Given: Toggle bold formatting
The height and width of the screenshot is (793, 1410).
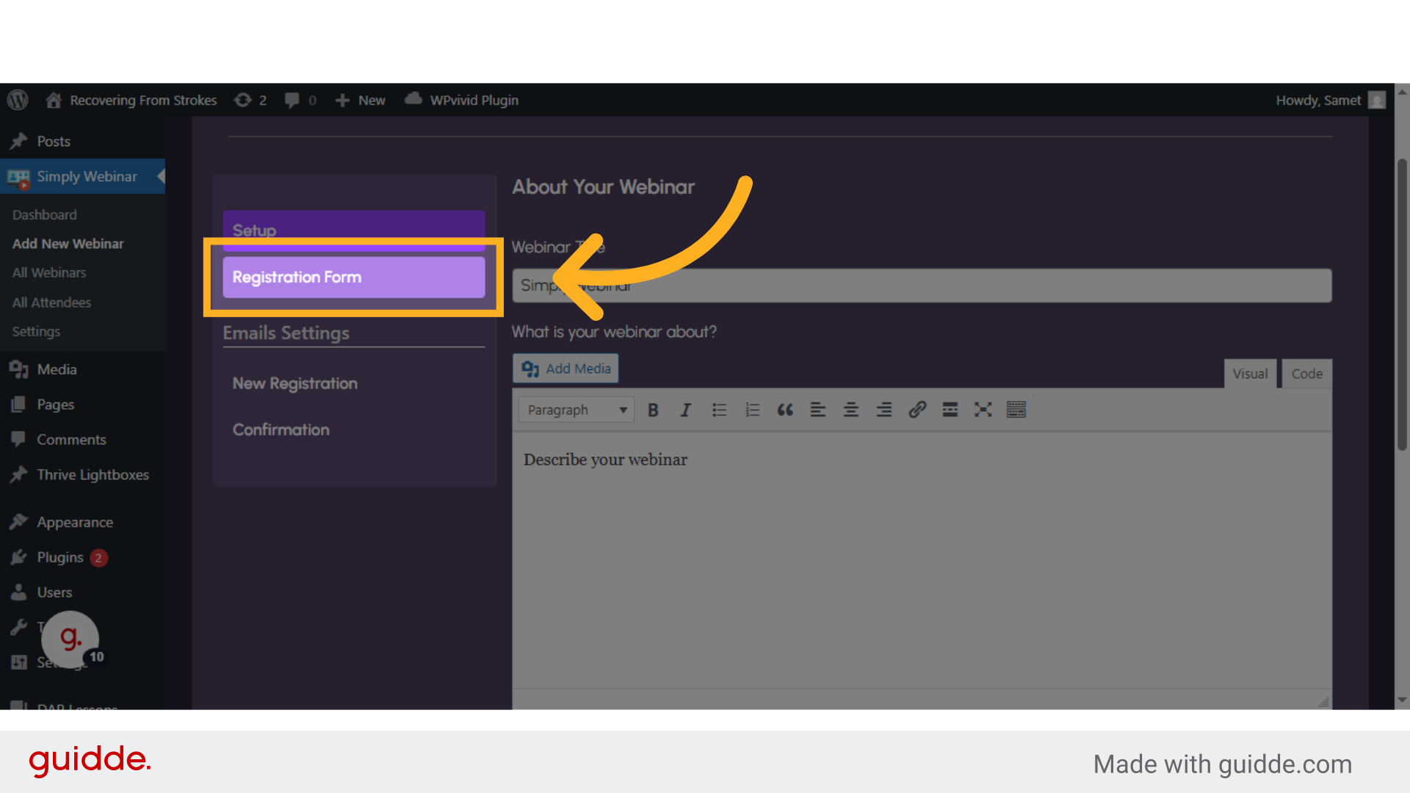Looking at the screenshot, I should pyautogui.click(x=653, y=410).
